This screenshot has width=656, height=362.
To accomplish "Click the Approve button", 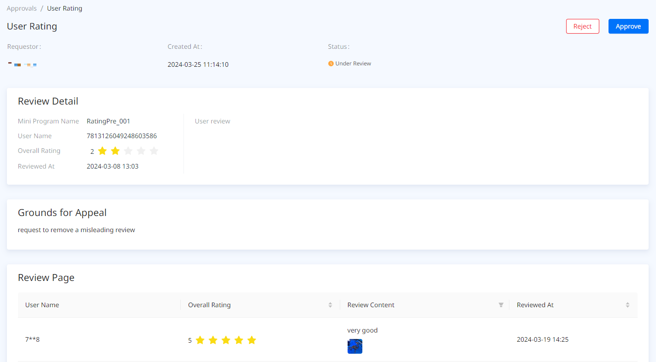I will (x=628, y=26).
